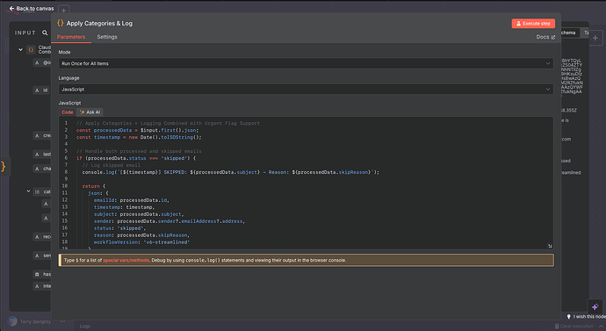Click the plus icon at top right
Viewport: 606px width, 331px height.
(x=595, y=38)
